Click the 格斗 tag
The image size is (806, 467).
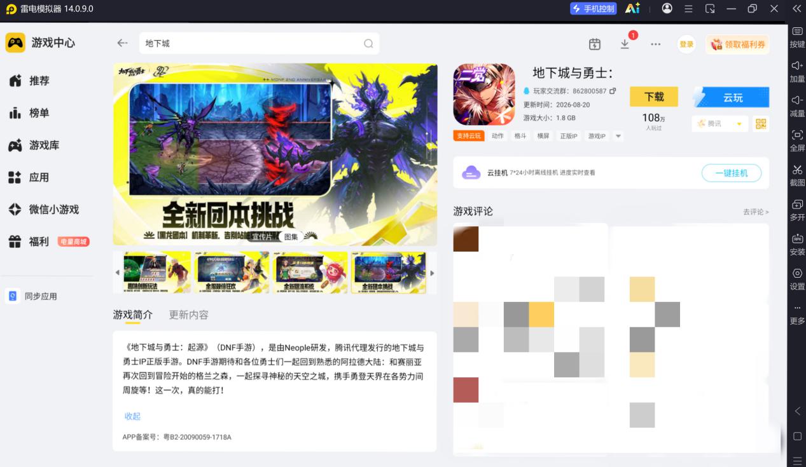click(520, 136)
